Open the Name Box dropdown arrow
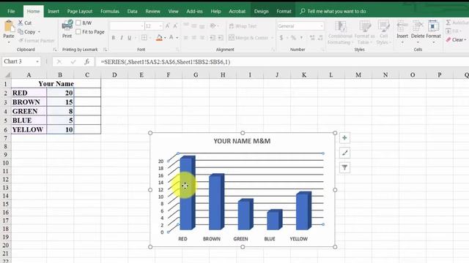The width and height of the screenshot is (469, 263). (x=37, y=61)
